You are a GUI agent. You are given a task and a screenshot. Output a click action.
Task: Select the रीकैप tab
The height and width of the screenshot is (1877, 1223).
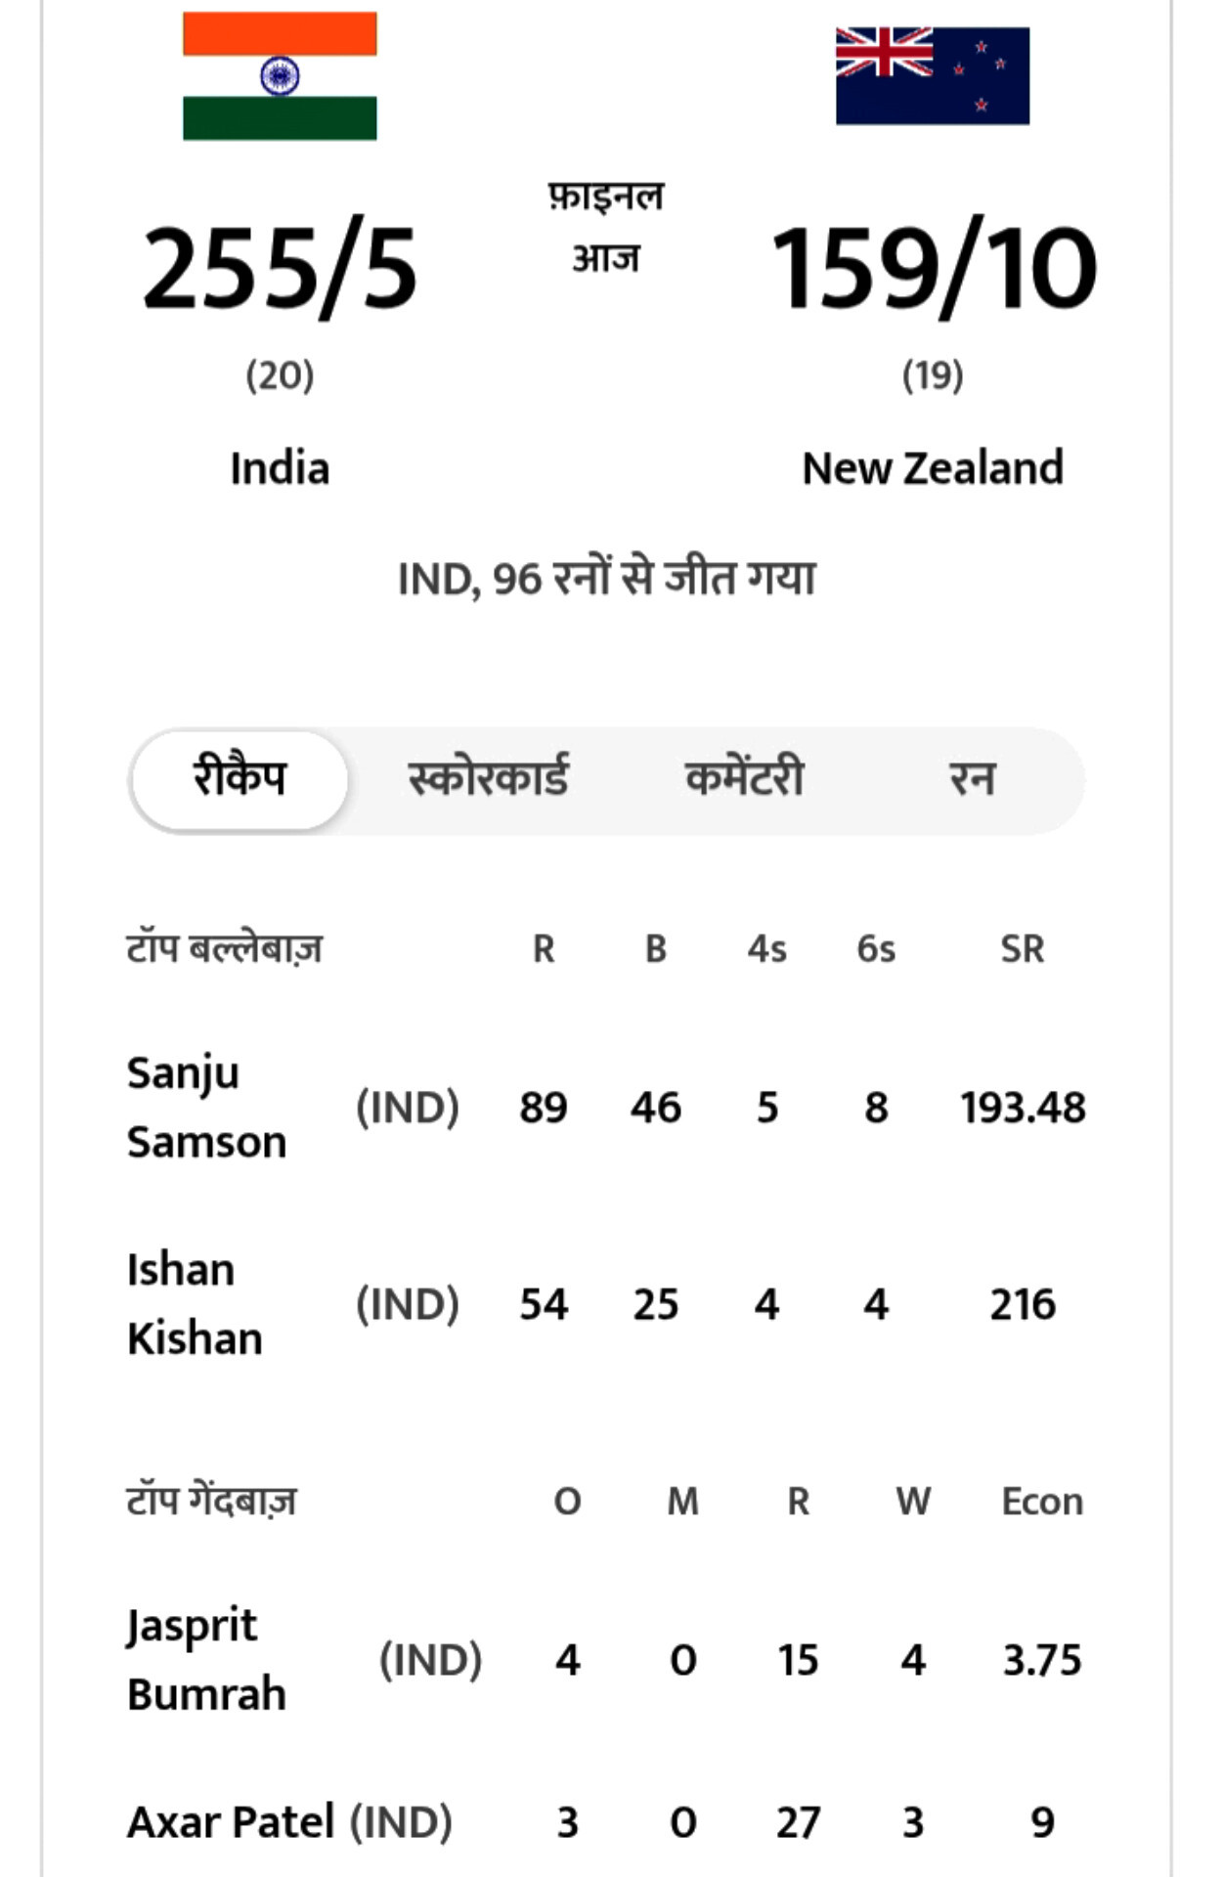(240, 779)
